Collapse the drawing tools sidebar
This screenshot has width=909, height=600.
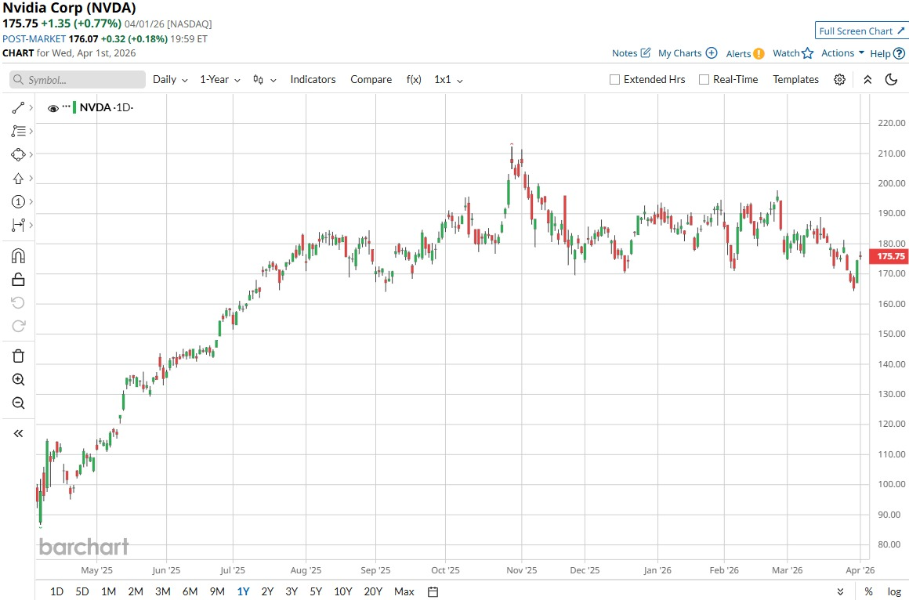coord(18,434)
